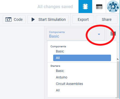Choose Arduino starters
Viewport: 120px width, 99px height.
click(x=62, y=77)
